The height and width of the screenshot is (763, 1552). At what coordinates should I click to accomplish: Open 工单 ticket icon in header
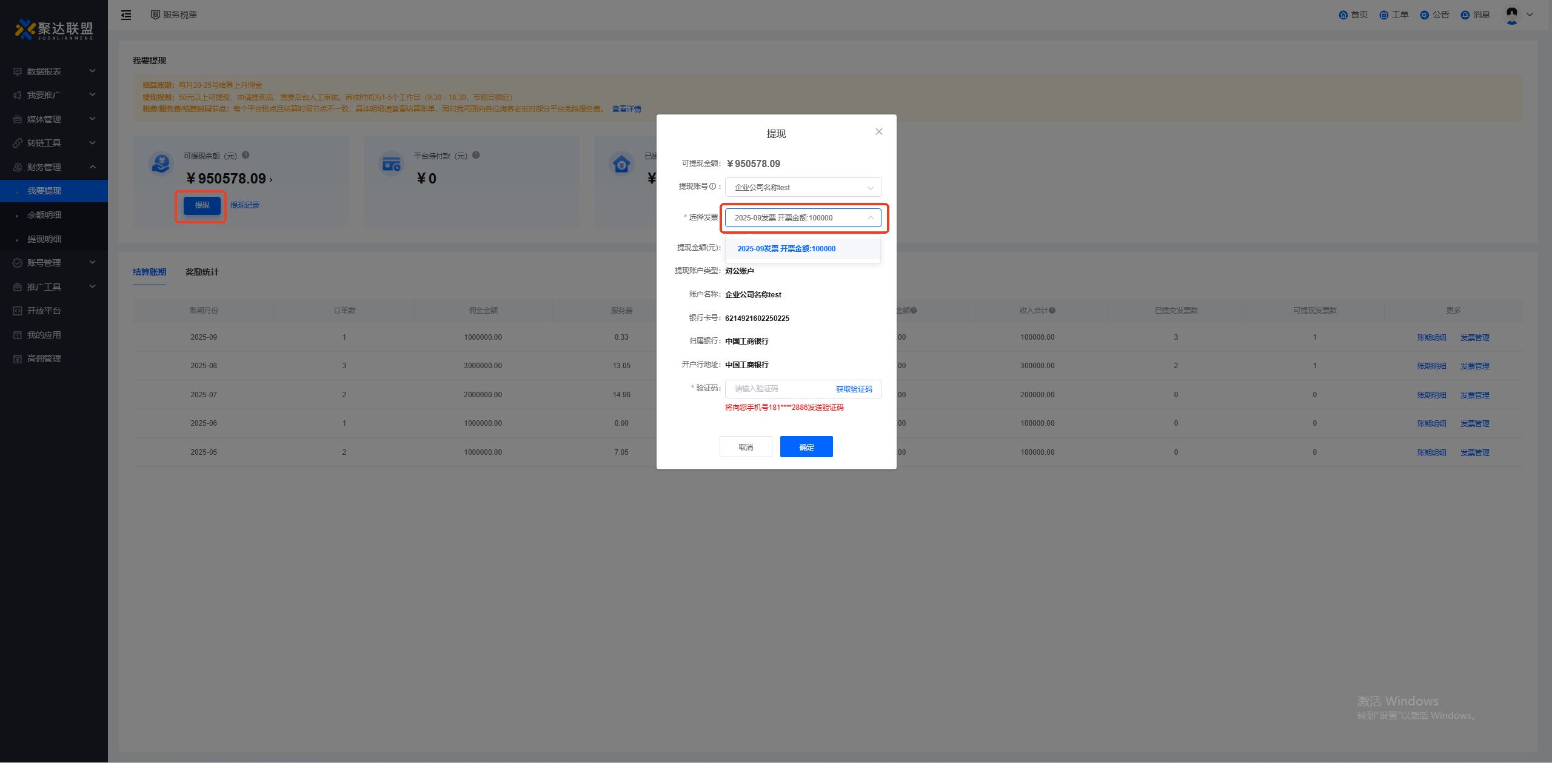point(1383,15)
